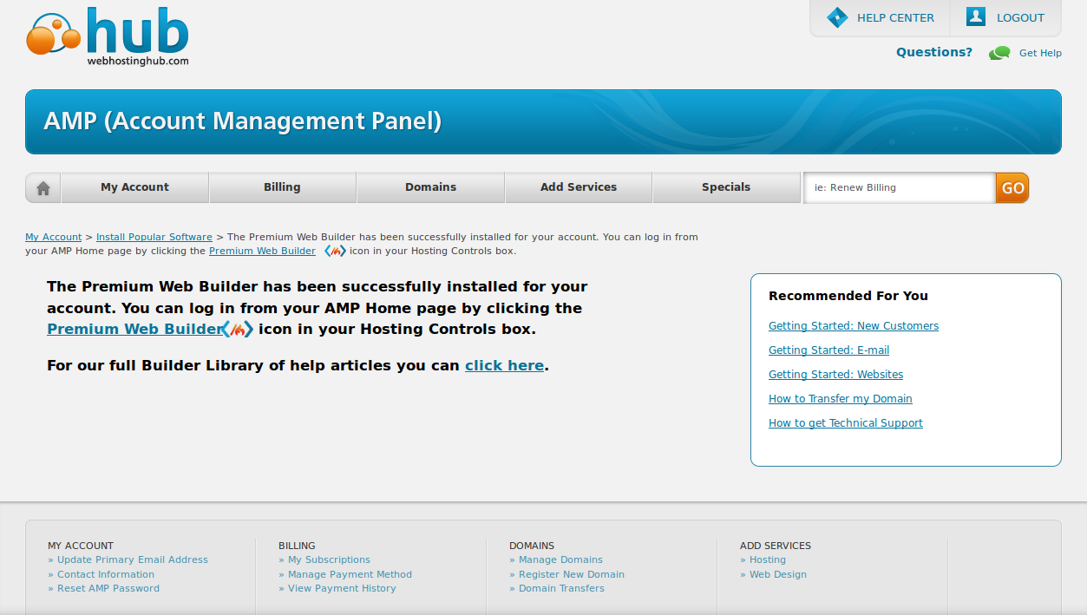Select the Domains navigation tab
This screenshot has width=1087, height=615.
point(430,187)
